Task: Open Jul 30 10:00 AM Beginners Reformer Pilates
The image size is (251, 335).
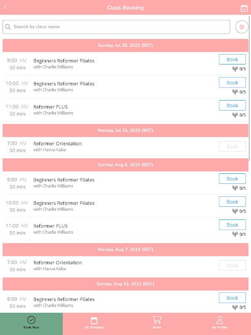Action: pyautogui.click(x=64, y=84)
